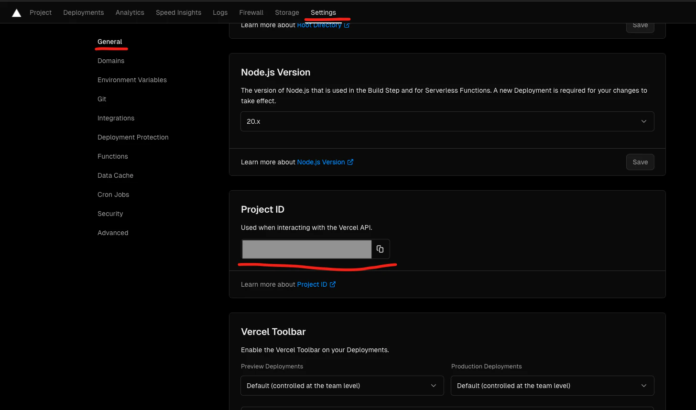This screenshot has height=410, width=696.
Task: Open the Analytics tab
Action: tap(130, 12)
